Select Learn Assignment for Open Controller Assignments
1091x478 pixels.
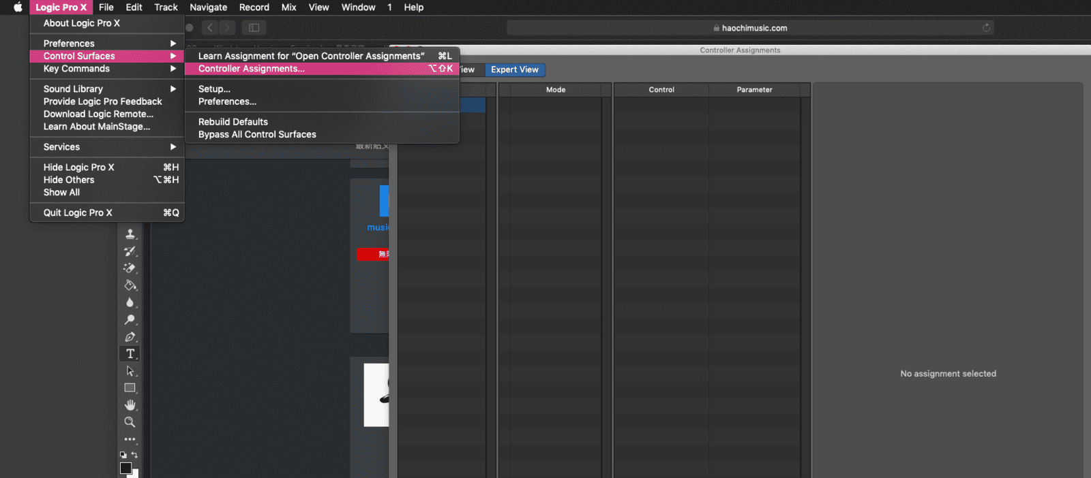[x=323, y=57]
